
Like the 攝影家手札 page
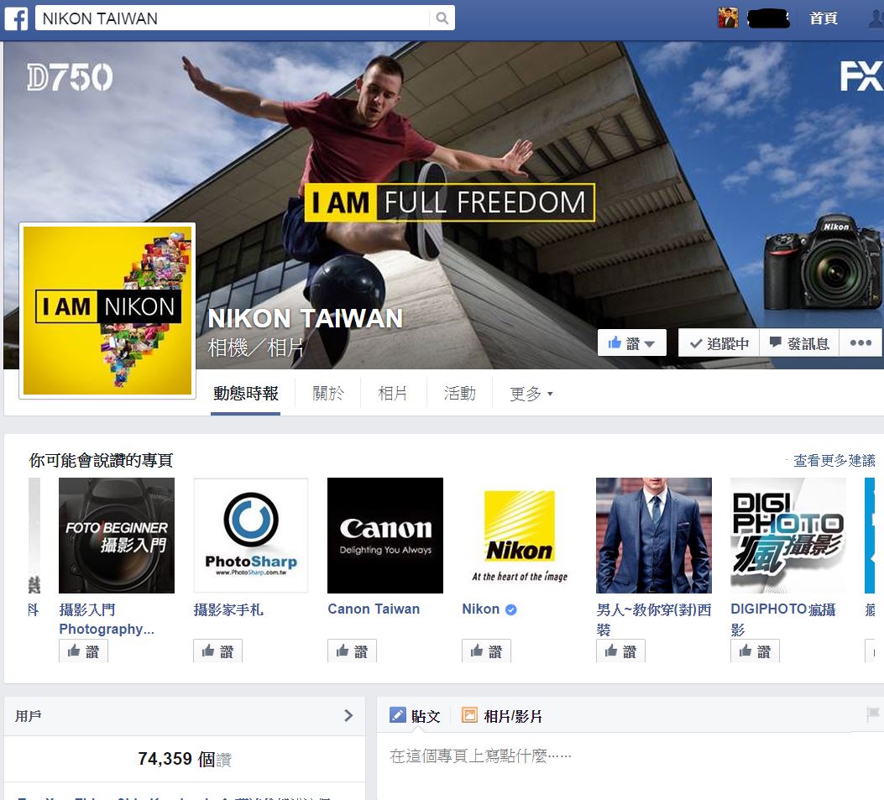[217, 651]
